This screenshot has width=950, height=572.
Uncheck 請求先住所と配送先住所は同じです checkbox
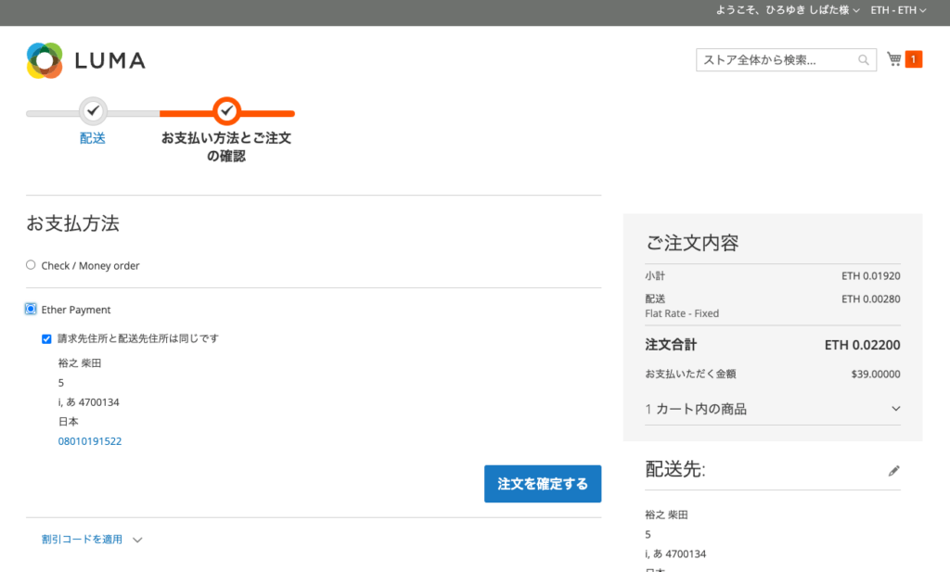pos(46,338)
